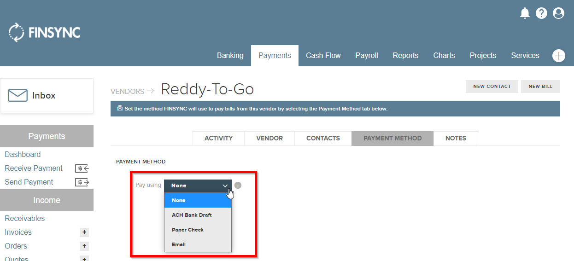Open the Projects tab
This screenshot has width=574, height=261.
pyautogui.click(x=483, y=56)
